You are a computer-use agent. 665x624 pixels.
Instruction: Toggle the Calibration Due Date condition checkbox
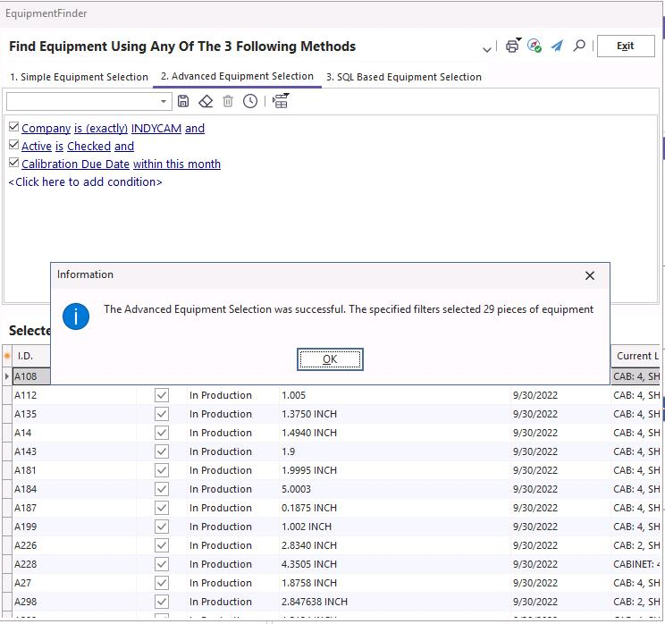(13, 164)
